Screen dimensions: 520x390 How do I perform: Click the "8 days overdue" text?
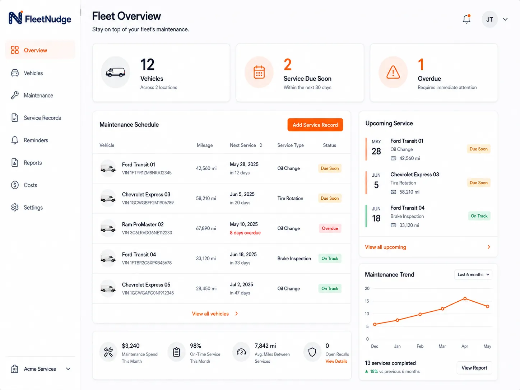click(245, 233)
